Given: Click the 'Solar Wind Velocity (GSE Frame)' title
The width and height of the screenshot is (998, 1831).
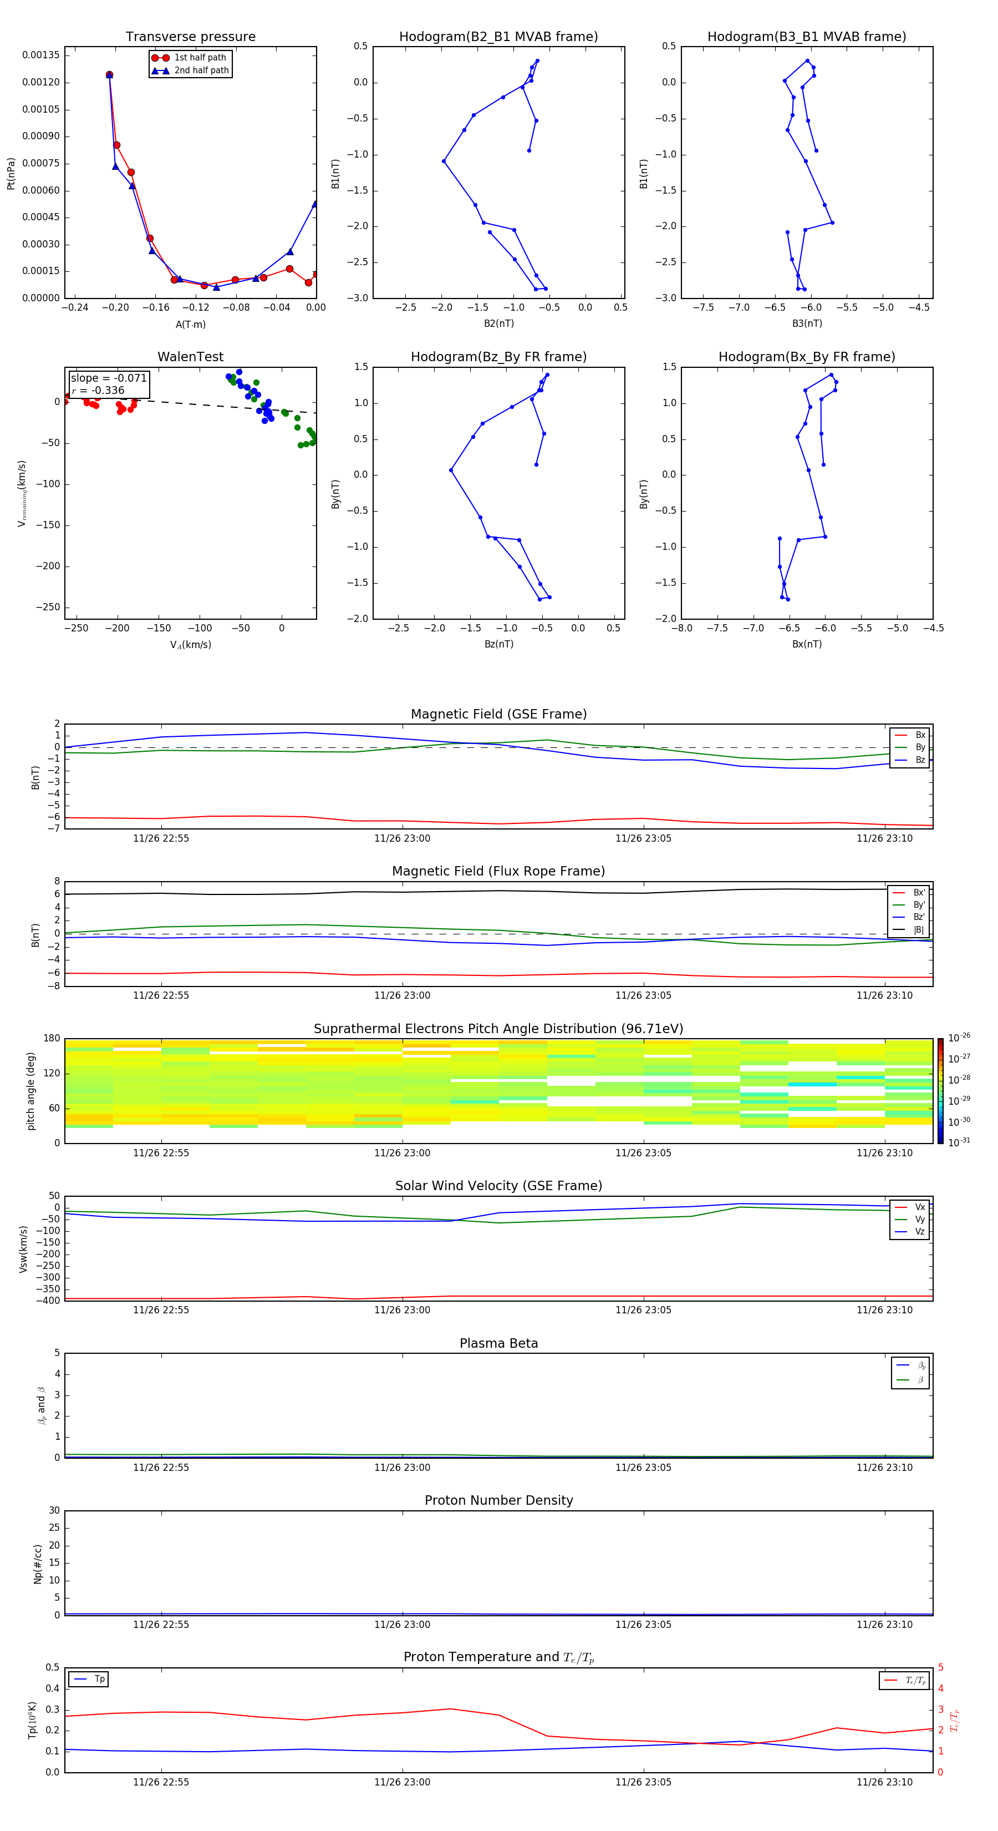Looking at the screenshot, I should tap(498, 1186).
